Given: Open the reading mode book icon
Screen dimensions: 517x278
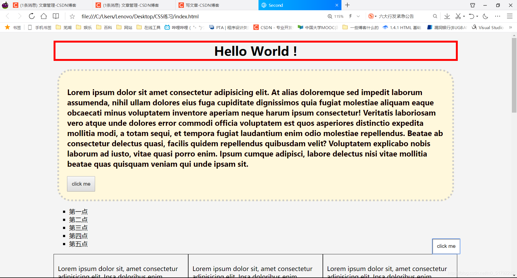Looking at the screenshot, I should [56, 16].
